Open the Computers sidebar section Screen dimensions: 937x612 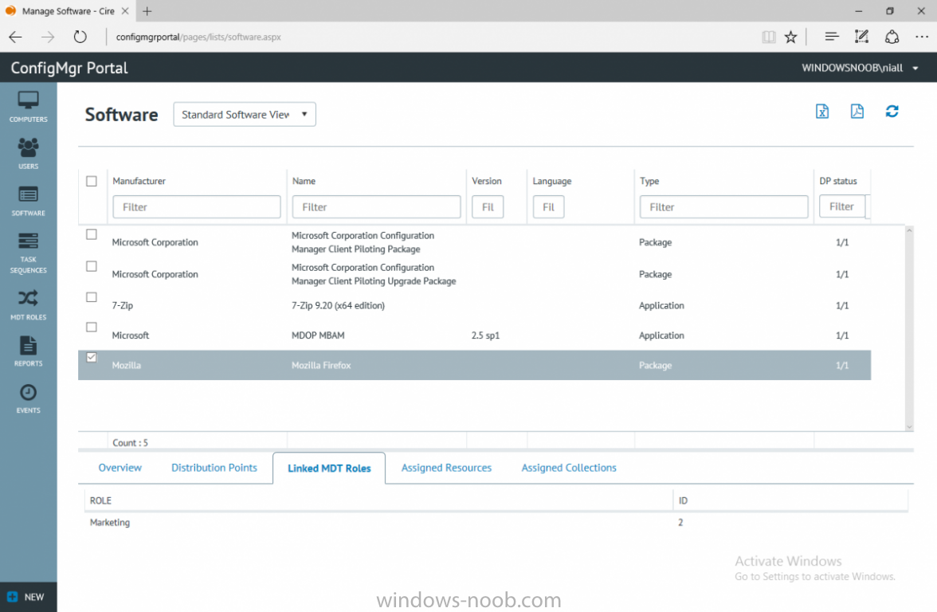click(28, 107)
